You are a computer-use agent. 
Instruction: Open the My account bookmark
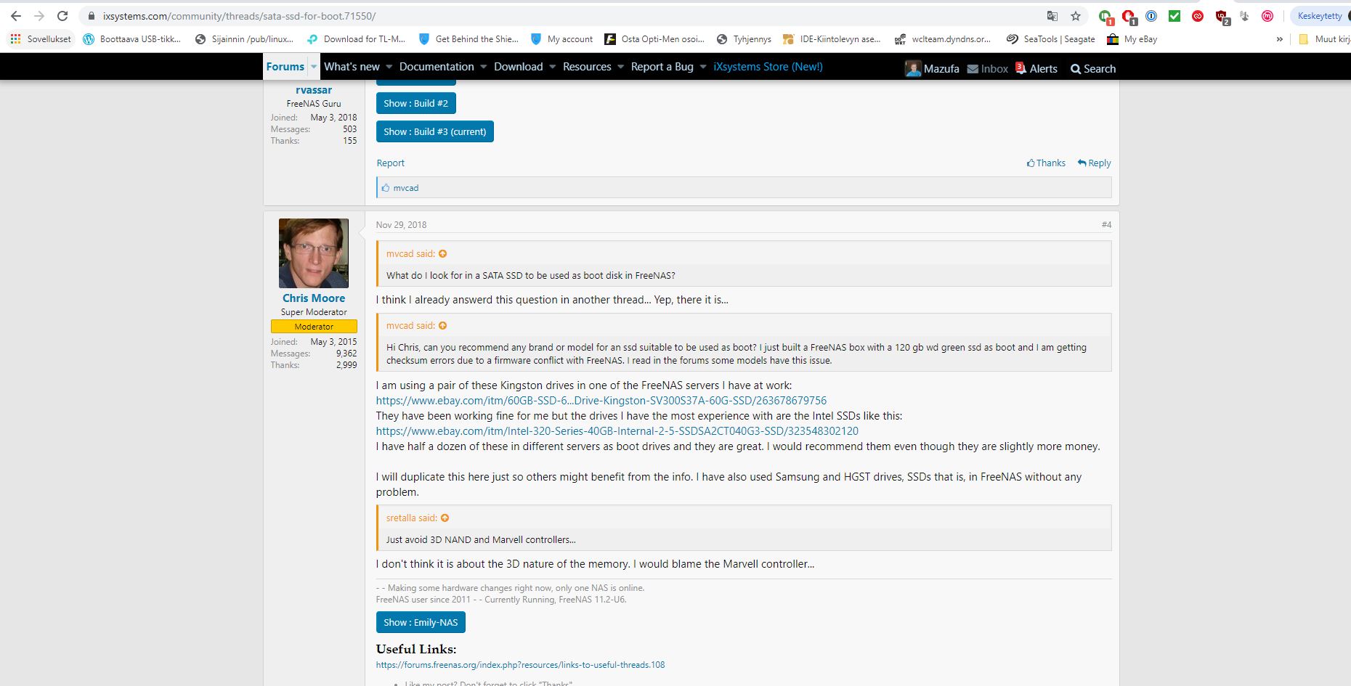[562, 39]
